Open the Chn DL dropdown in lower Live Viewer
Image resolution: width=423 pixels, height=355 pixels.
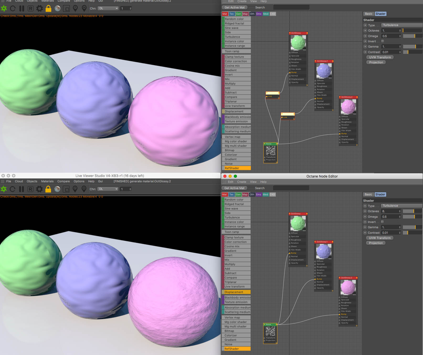tap(108, 189)
